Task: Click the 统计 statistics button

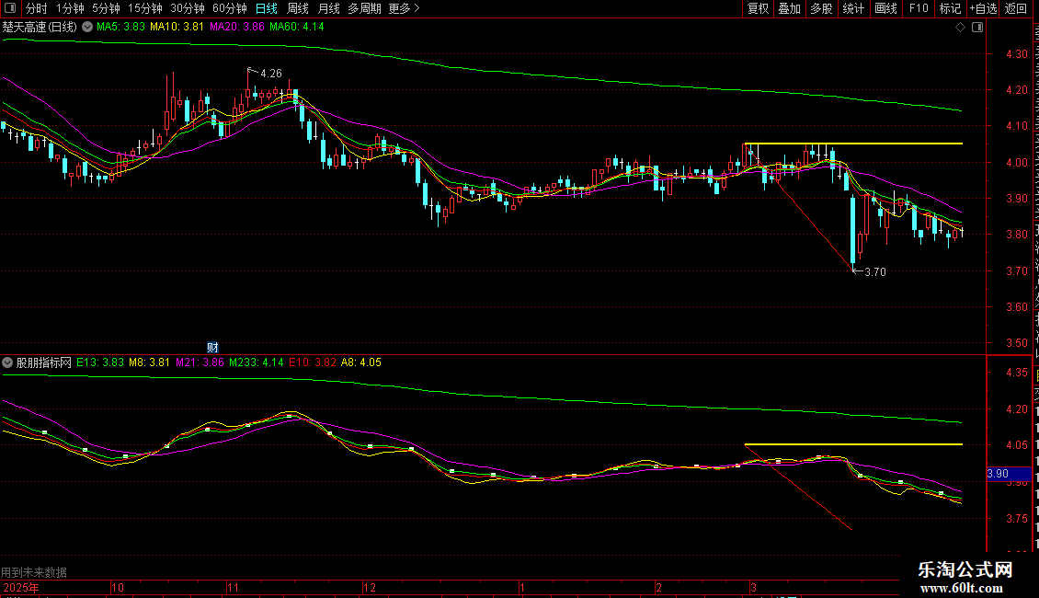Action: (x=853, y=8)
